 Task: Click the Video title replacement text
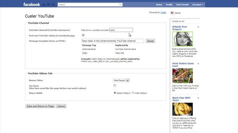click(119, 53)
